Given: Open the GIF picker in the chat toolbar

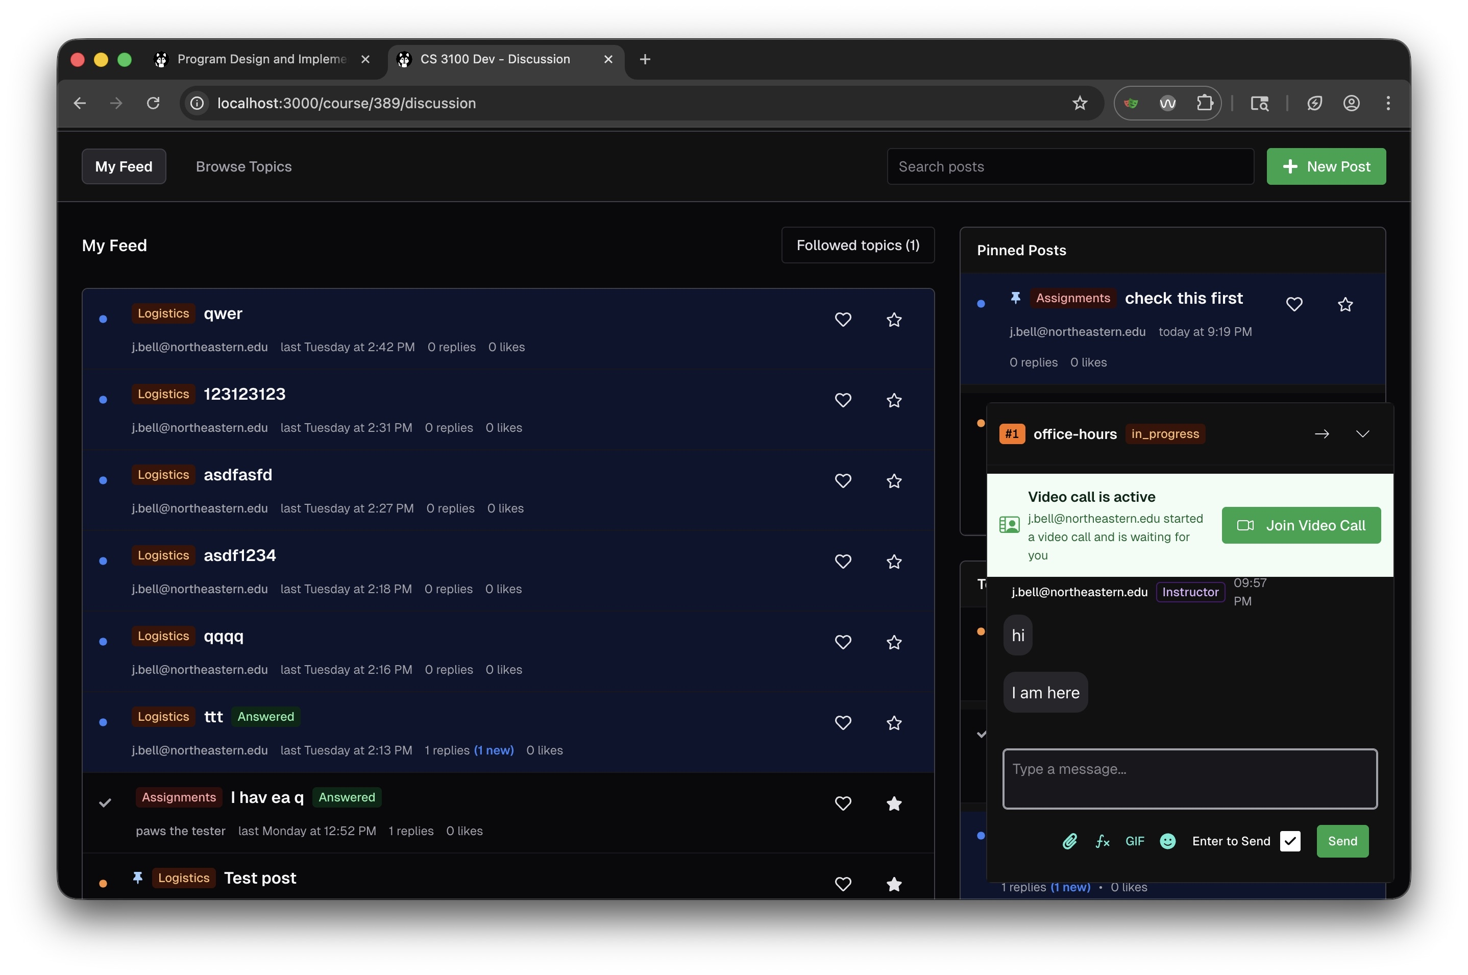Looking at the screenshot, I should point(1135,841).
